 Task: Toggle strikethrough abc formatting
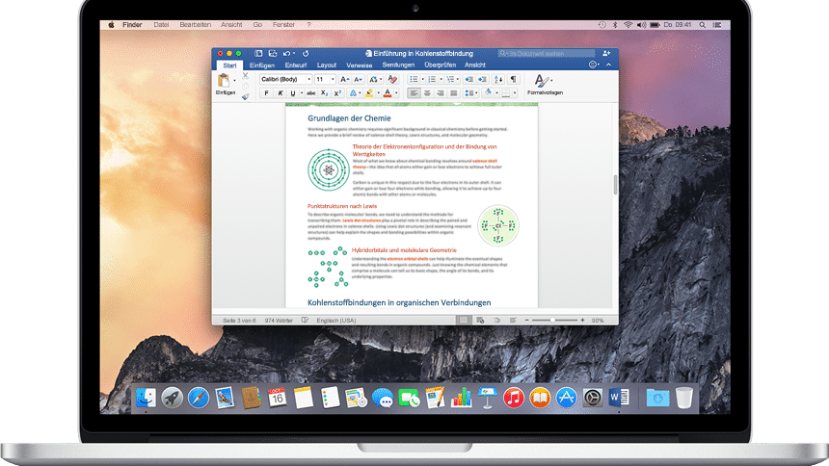tap(310, 93)
